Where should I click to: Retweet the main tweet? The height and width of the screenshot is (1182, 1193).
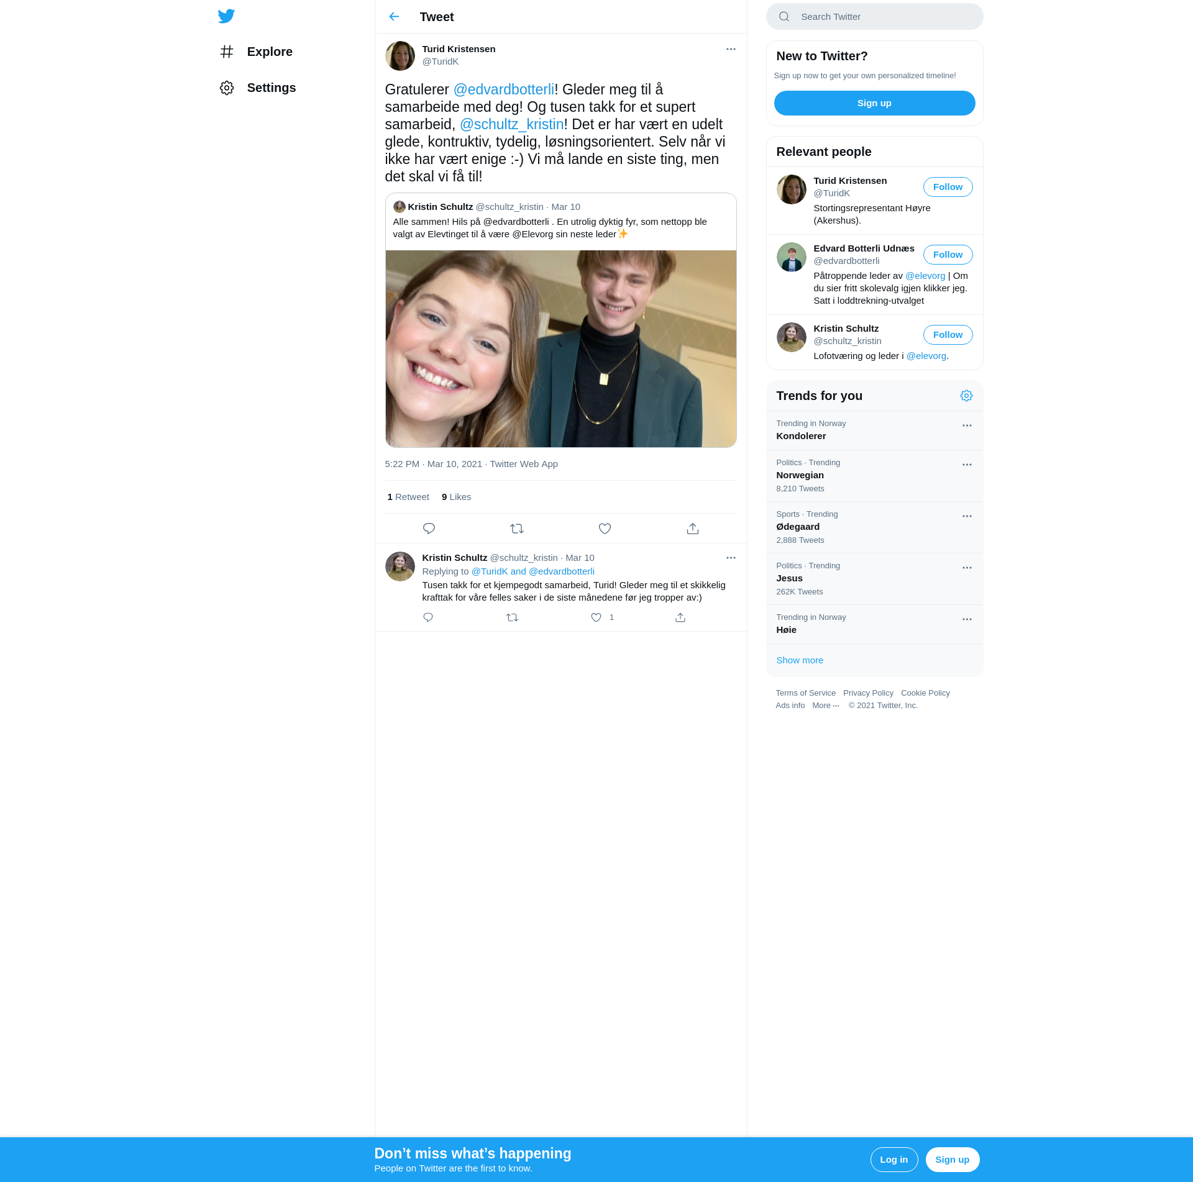[x=517, y=529]
